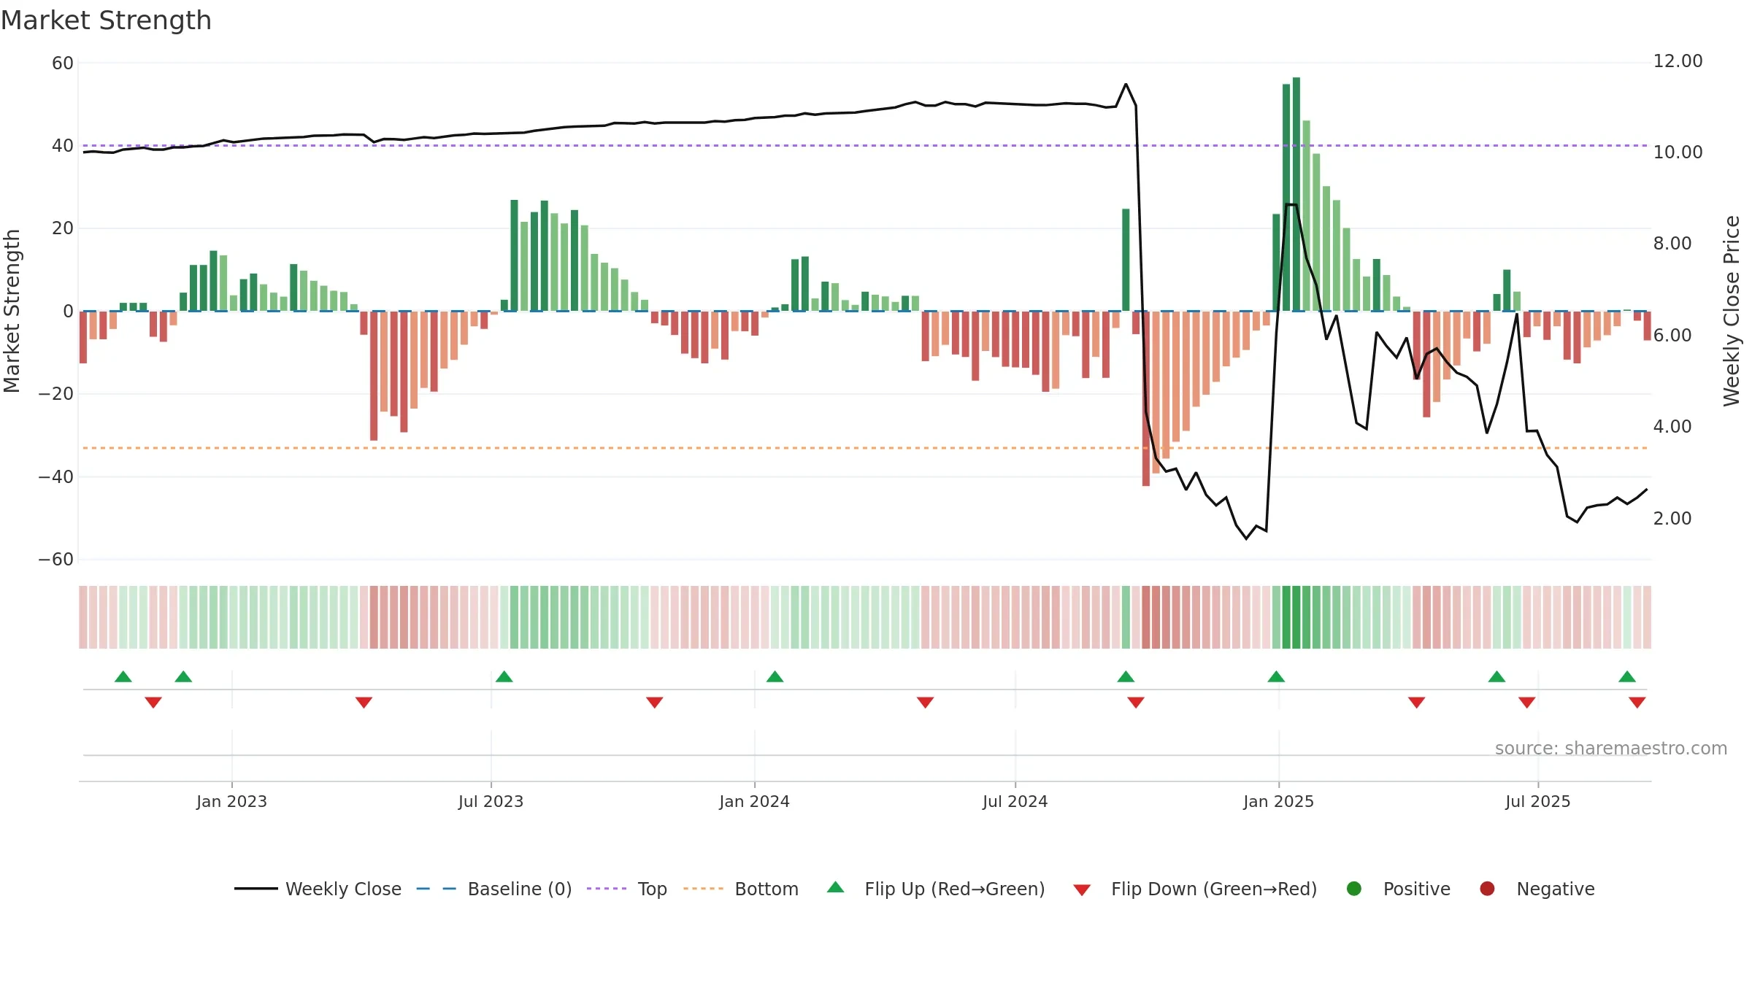Click the 12.00 price axis label
Image resolution: width=1752 pixels, height=985 pixels.
point(1678,61)
